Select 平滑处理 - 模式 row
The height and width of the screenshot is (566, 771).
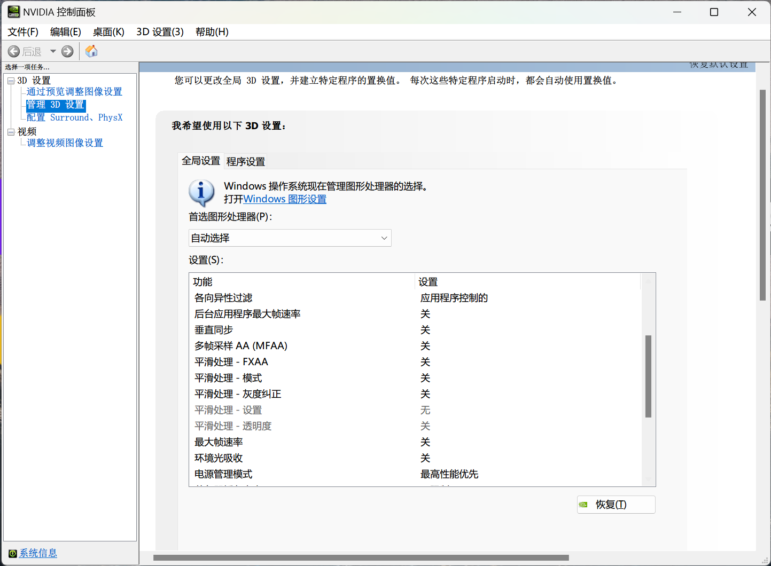(x=415, y=378)
